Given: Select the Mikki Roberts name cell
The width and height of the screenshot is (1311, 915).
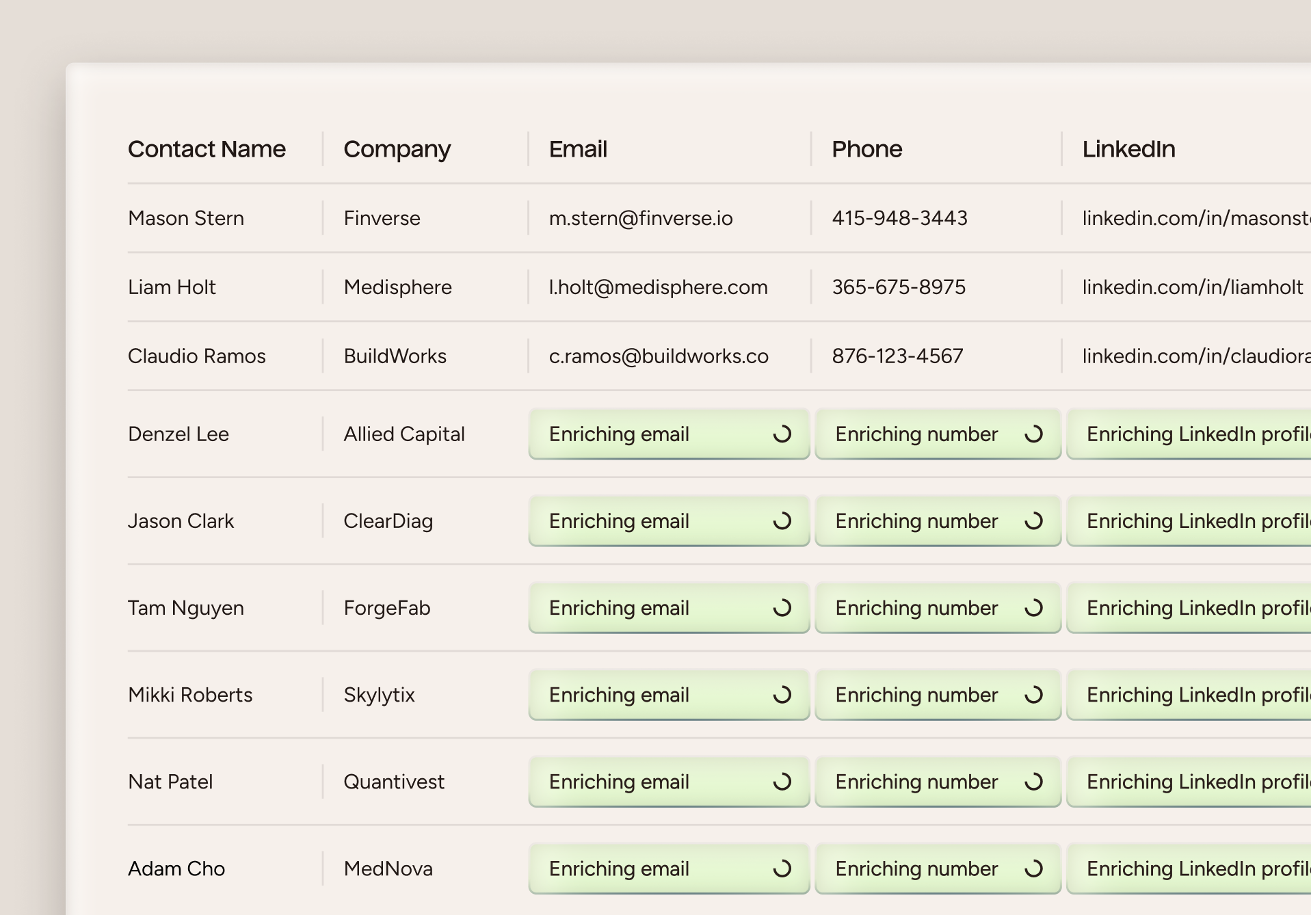Looking at the screenshot, I should 190,695.
